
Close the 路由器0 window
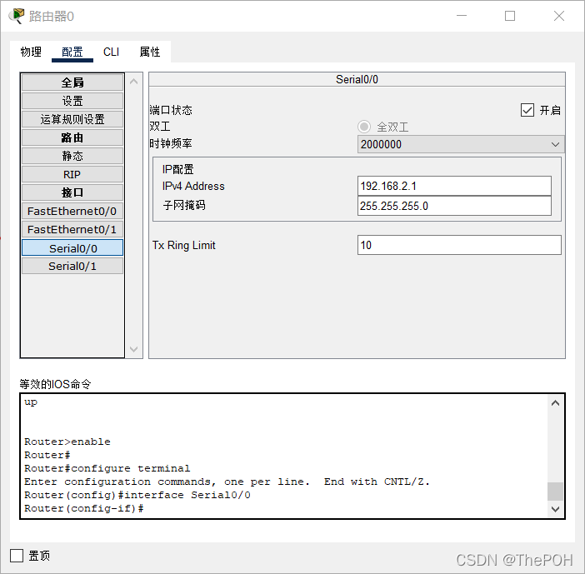point(559,16)
